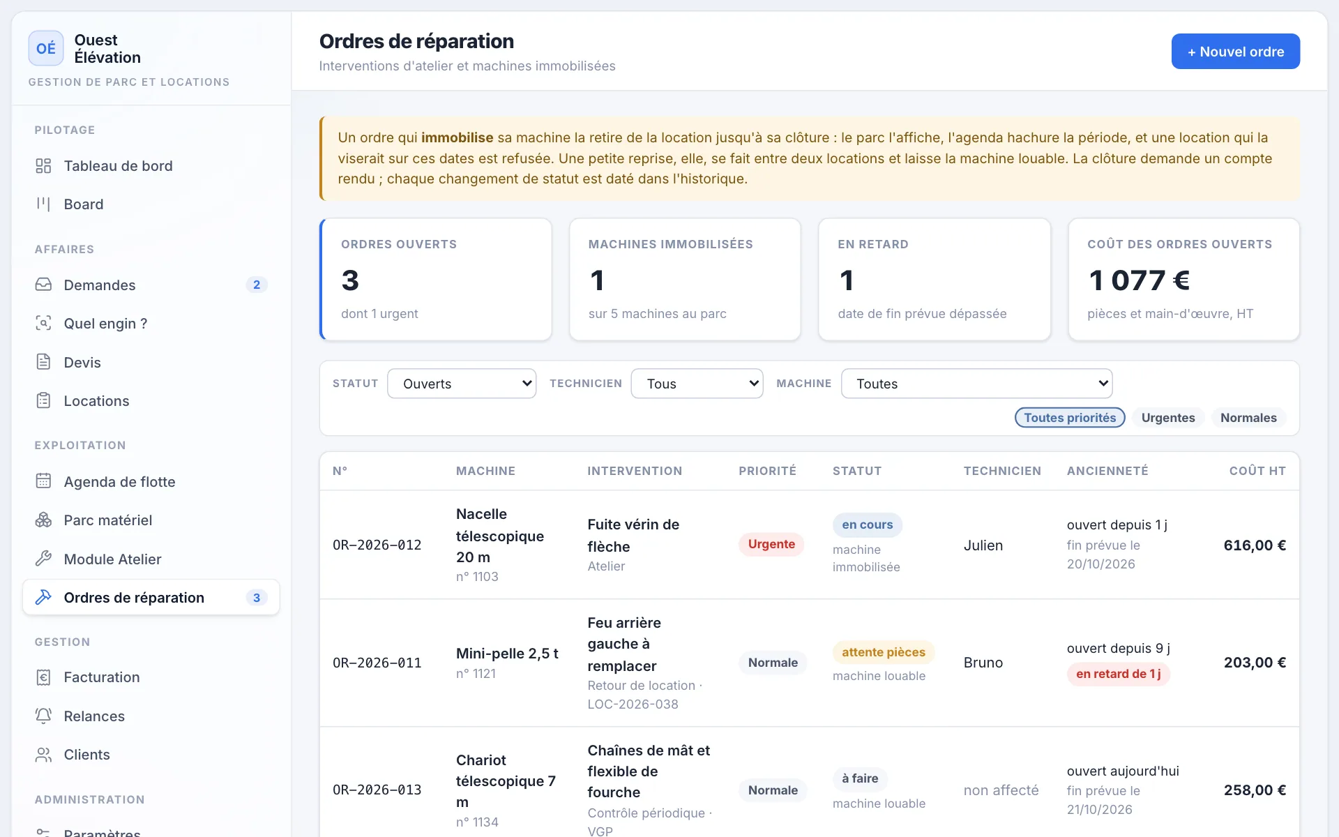Click the Clients people icon
This screenshot has width=1339, height=837.
(43, 754)
